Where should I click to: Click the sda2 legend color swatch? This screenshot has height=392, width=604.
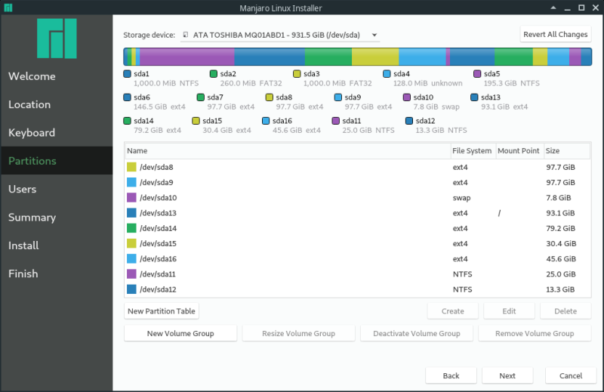(x=214, y=73)
